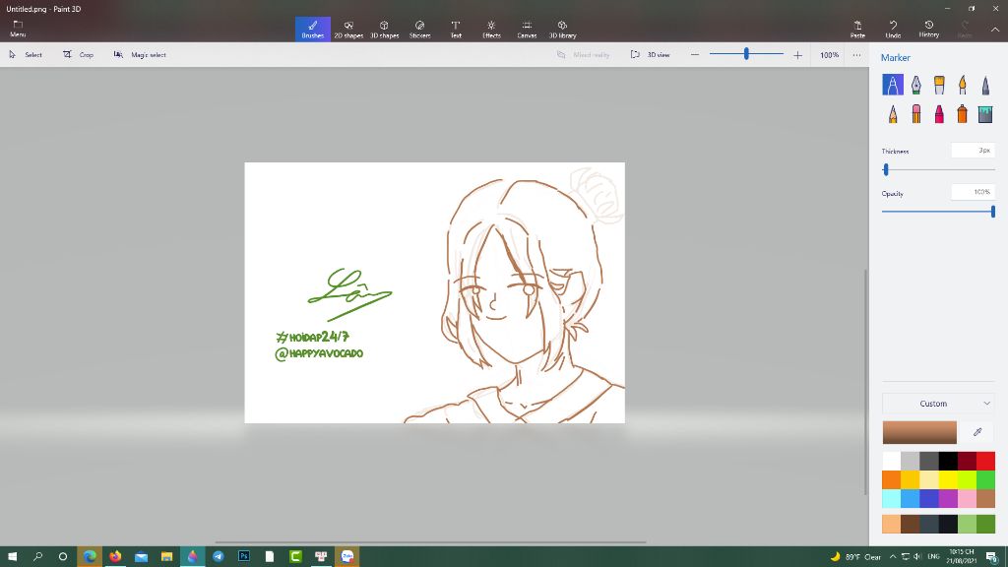Open the Text tab

coord(456,30)
